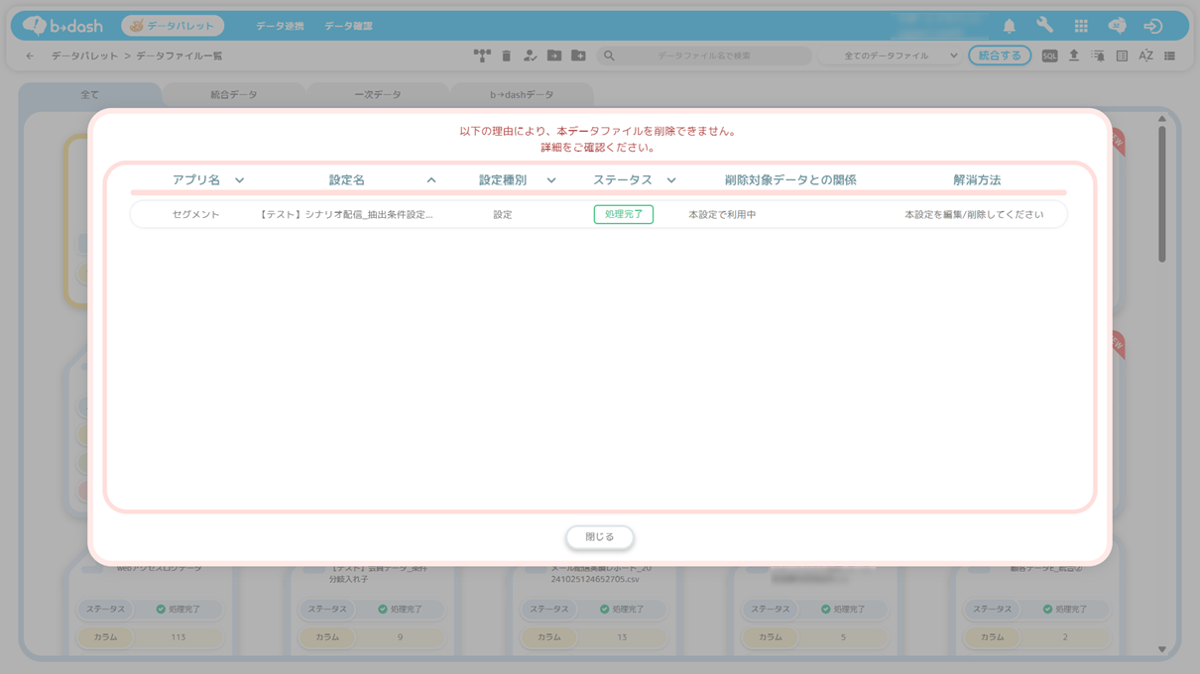
Task: Click the trash delete icon in toolbar
Action: (506, 56)
